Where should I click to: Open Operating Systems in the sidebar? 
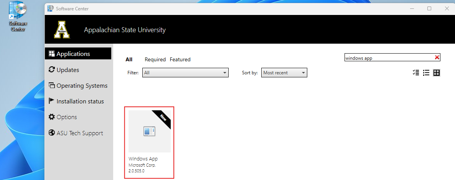(x=78, y=85)
